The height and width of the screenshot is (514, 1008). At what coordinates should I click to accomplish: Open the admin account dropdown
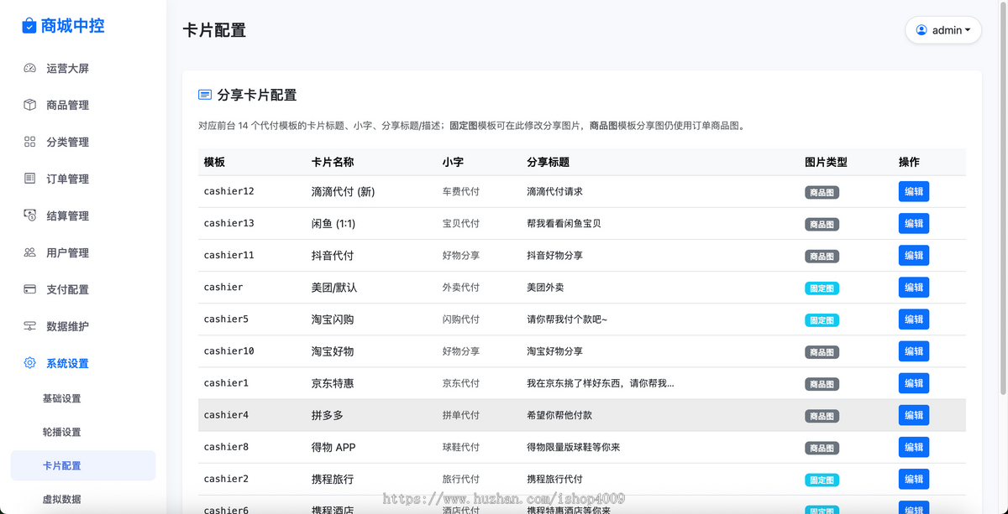(943, 30)
